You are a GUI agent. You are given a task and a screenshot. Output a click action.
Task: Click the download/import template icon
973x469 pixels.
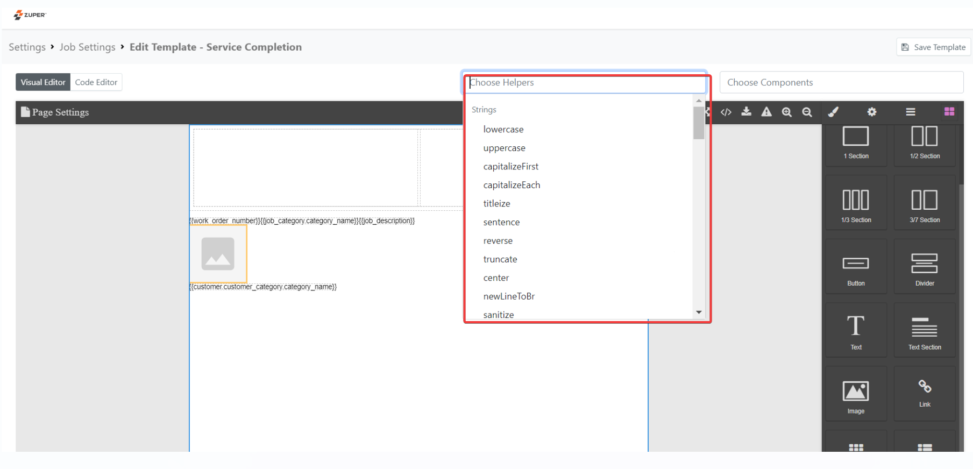[x=746, y=112]
